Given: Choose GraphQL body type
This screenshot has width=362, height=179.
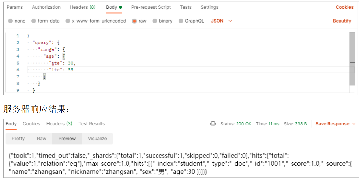Looking at the screenshot, I should pyautogui.click(x=181, y=21).
